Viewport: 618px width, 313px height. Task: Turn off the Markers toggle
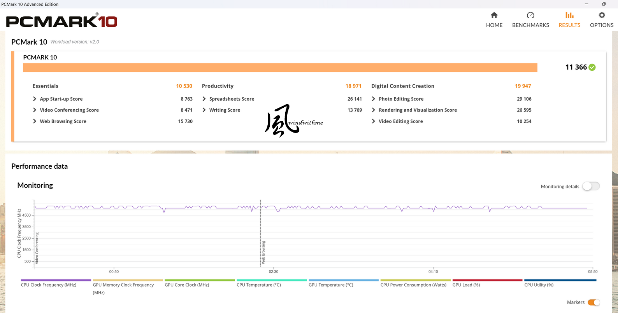(593, 303)
